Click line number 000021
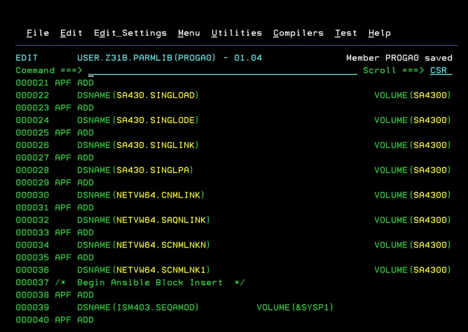The width and height of the screenshot is (468, 332). click(32, 83)
